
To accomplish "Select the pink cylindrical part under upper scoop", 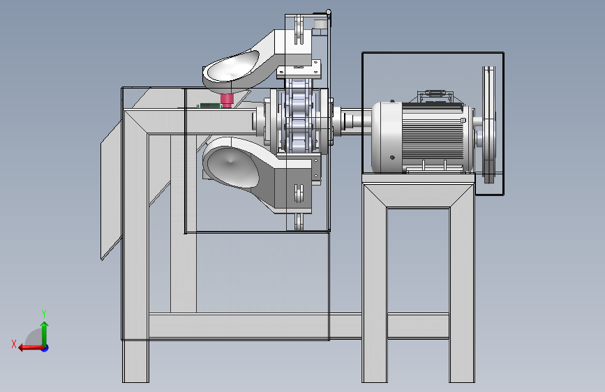I will (x=227, y=100).
